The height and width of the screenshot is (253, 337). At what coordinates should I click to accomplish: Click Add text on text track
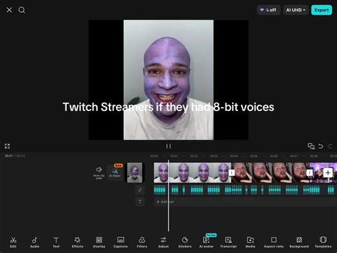165,202
